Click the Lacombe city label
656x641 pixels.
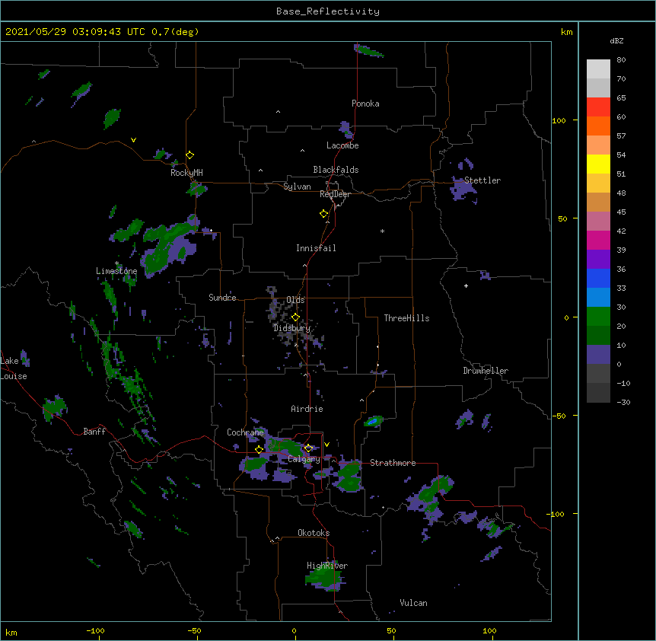click(x=342, y=145)
